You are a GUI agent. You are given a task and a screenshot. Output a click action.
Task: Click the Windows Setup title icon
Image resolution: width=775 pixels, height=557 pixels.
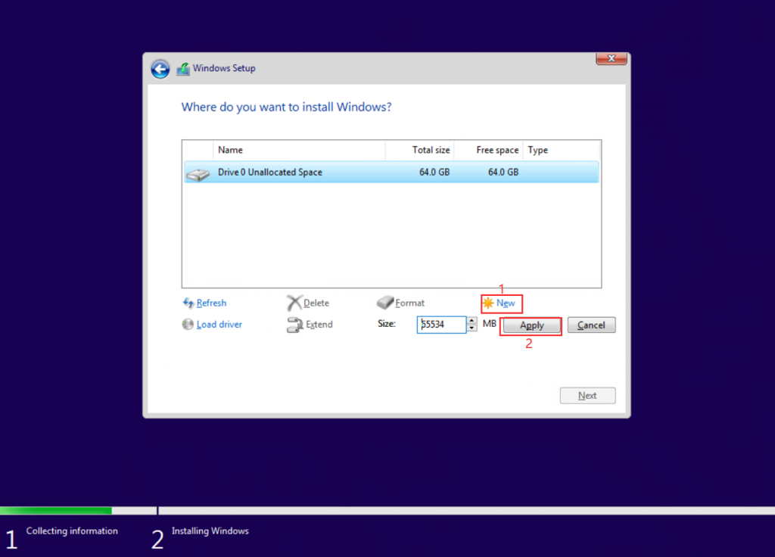pyautogui.click(x=183, y=69)
